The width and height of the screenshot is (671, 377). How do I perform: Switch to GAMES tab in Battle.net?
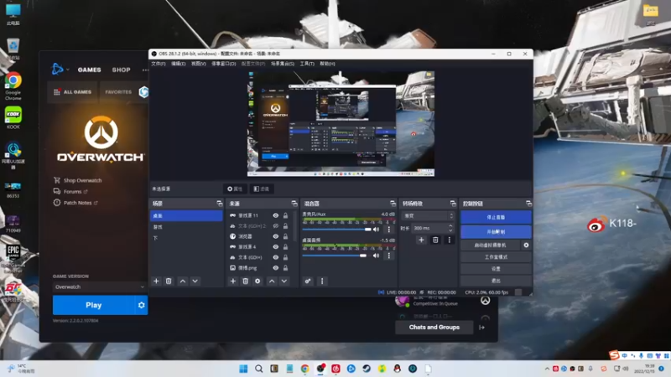click(90, 70)
